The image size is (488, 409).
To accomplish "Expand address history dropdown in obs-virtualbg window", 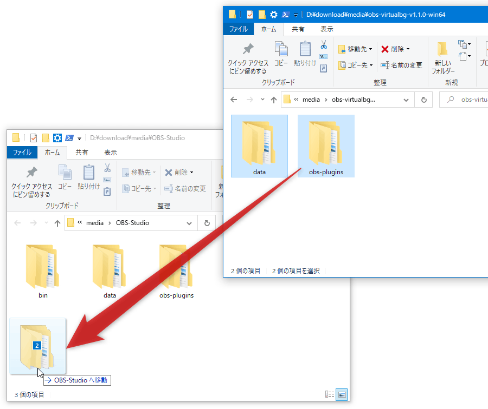I will click(x=406, y=100).
